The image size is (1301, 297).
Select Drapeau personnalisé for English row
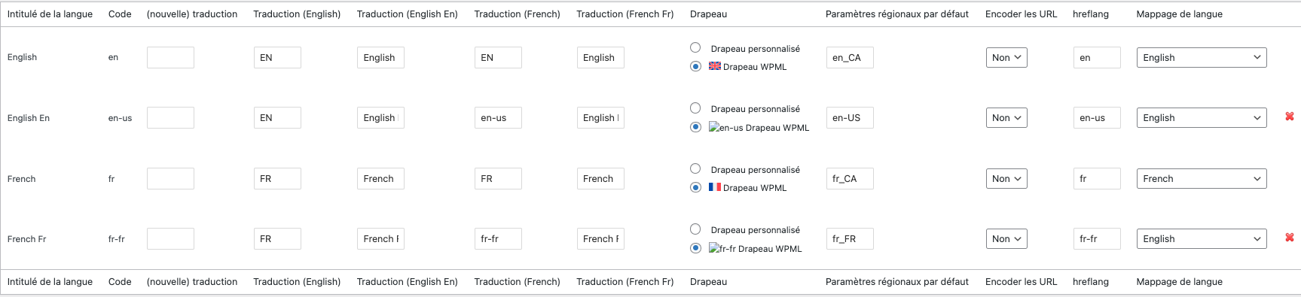click(695, 47)
